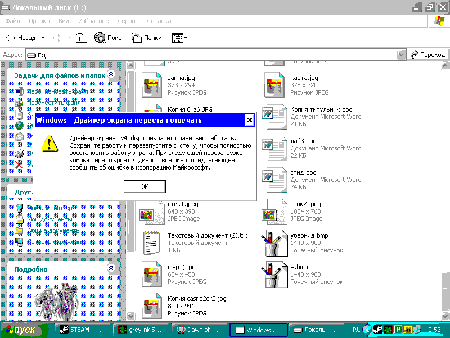450x338 pixels.
Task: Select Текстовый документ (2).txt notepad icon
Action: tap(152, 243)
